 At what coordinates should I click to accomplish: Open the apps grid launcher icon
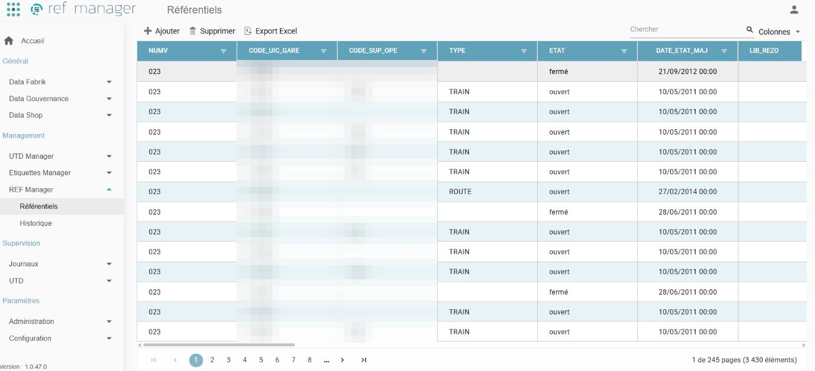coord(13,9)
